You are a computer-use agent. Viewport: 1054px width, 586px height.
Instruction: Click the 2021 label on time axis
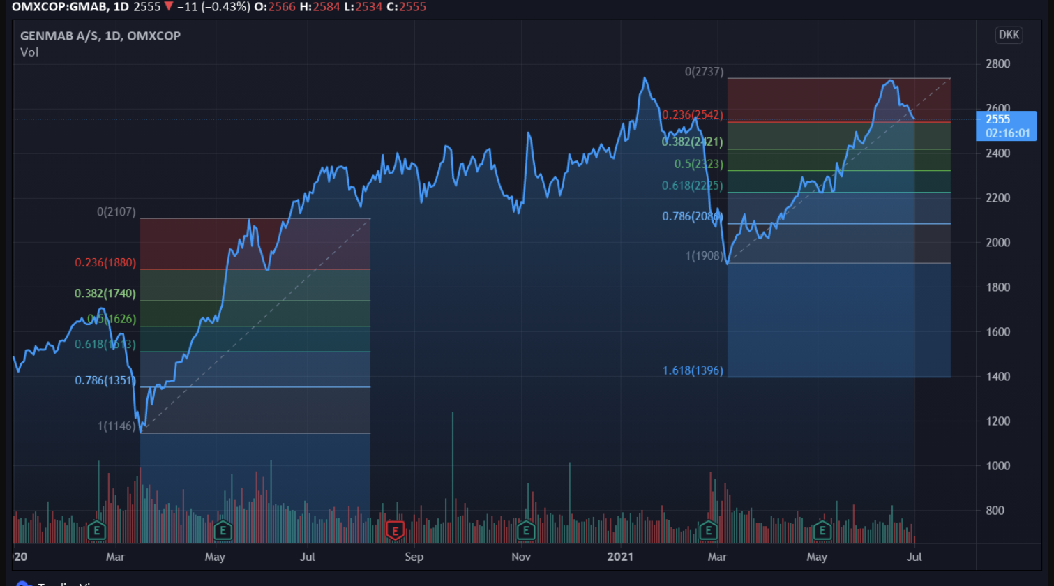tap(620, 557)
